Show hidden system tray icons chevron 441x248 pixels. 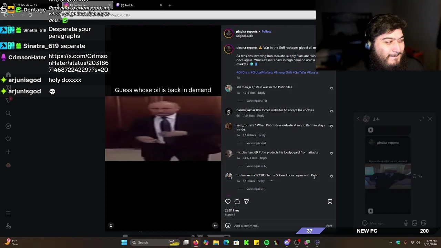coord(390,242)
